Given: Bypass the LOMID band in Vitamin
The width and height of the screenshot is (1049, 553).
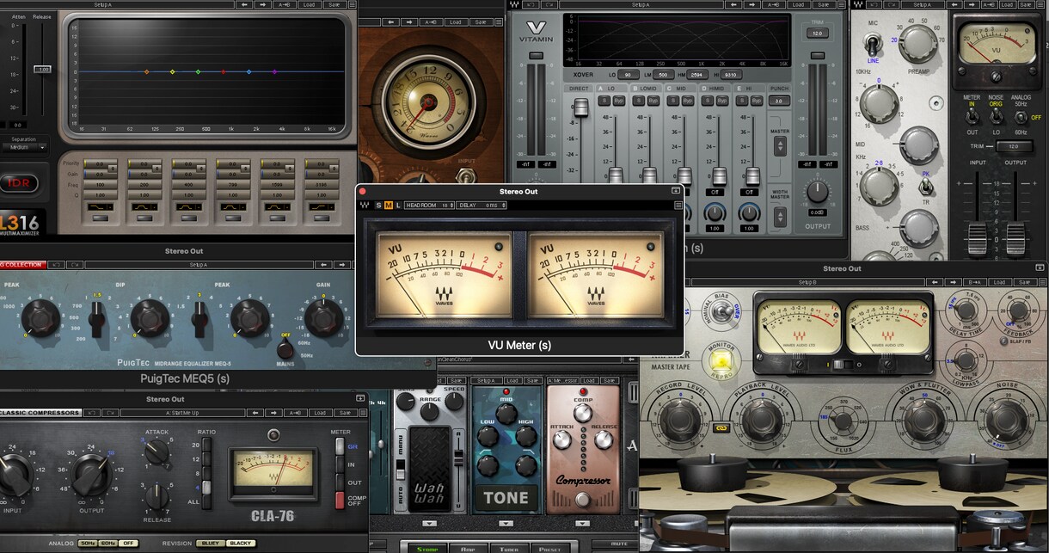Looking at the screenshot, I should [653, 101].
